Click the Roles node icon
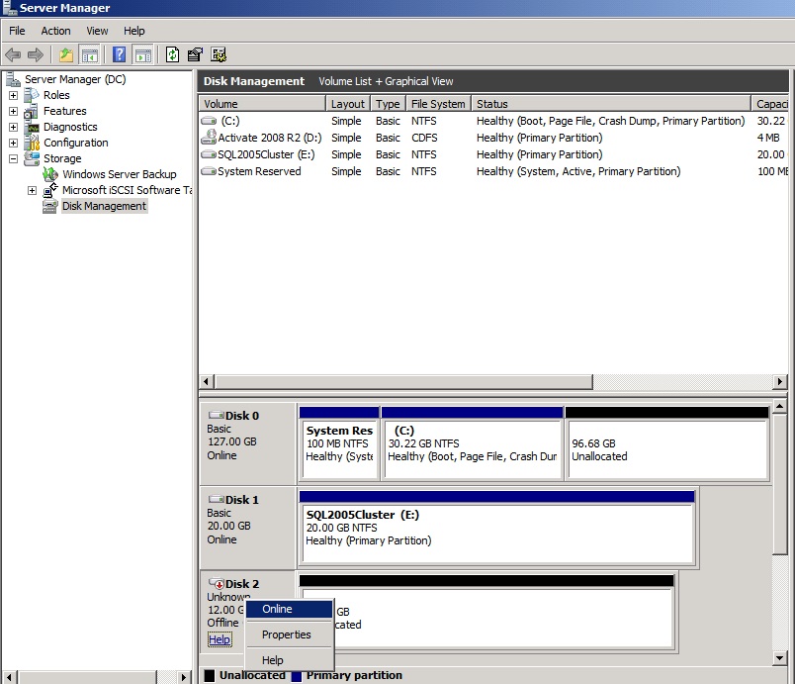The image size is (795, 684). click(32, 95)
